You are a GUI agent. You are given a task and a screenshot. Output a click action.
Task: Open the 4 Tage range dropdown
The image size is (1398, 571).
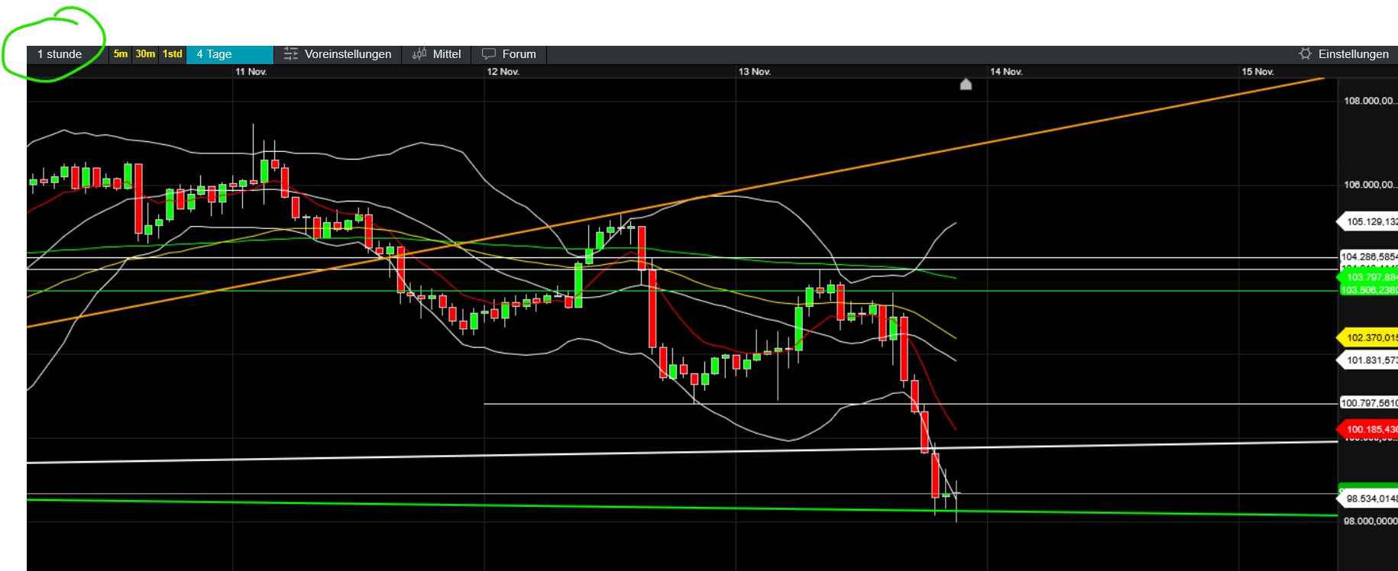(229, 54)
